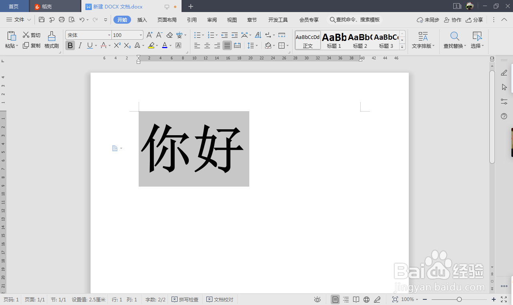The width and height of the screenshot is (513, 305).
Task: Switch to the 页面布局 ribbon tab
Action: click(167, 20)
